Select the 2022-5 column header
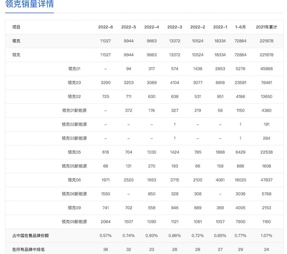Image resolution: width=287 pixels, height=254 pixels. (x=129, y=27)
